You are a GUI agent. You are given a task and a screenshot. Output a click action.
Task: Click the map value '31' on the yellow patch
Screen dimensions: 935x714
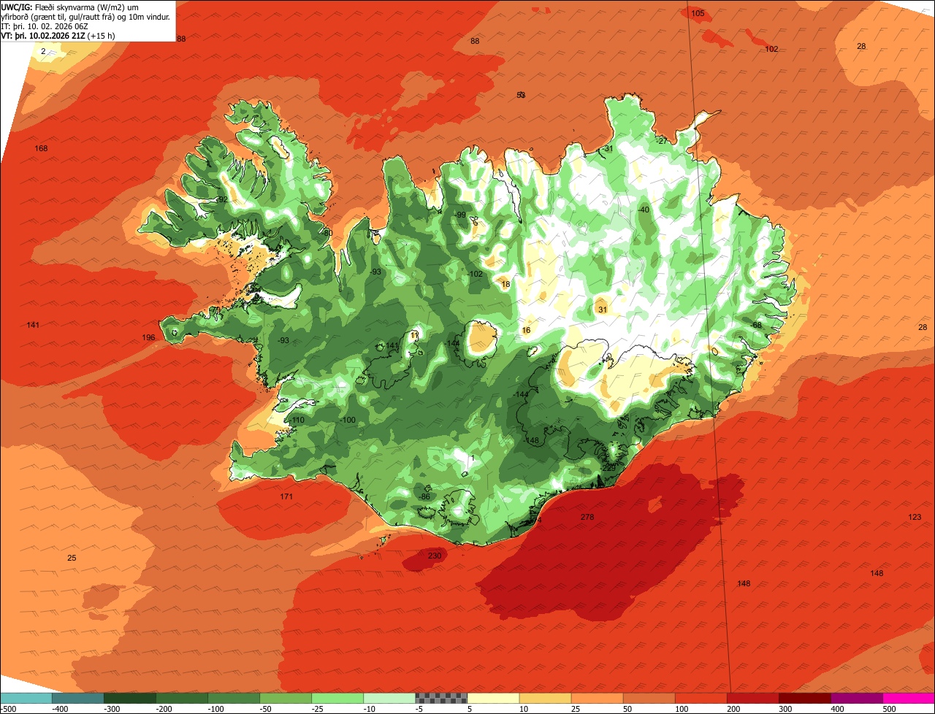click(x=603, y=310)
